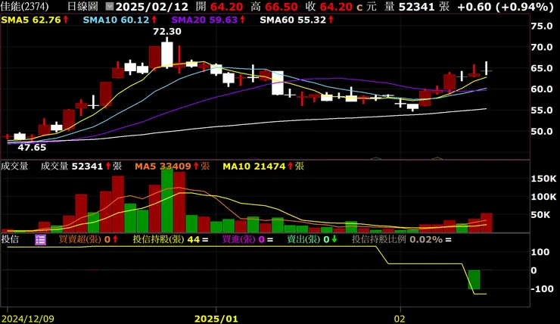Click the 75.0 price axis label

(x=542, y=26)
